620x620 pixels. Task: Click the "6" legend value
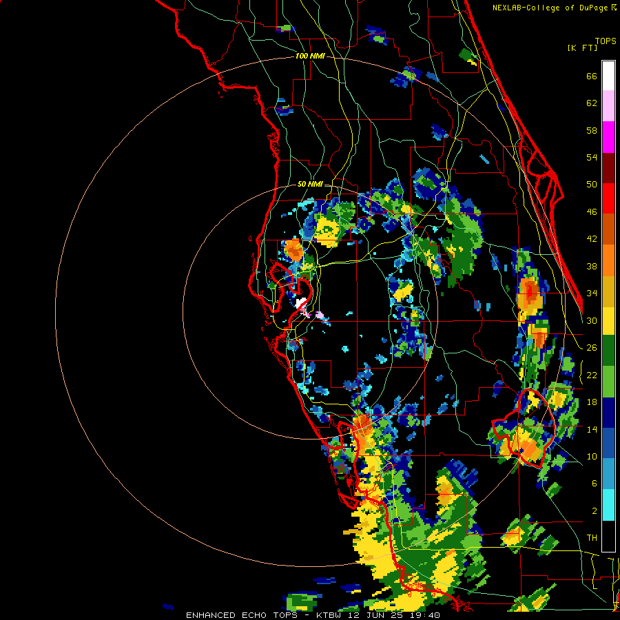pyautogui.click(x=595, y=484)
